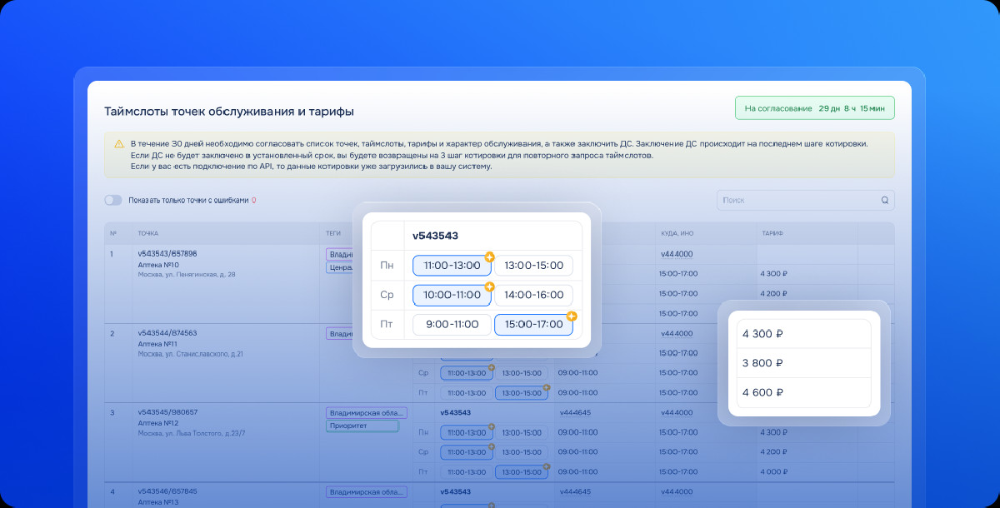Click star badge on Monday 11:00-13:00 slot
Viewport: 1000px width, 508px height.
[490, 256]
